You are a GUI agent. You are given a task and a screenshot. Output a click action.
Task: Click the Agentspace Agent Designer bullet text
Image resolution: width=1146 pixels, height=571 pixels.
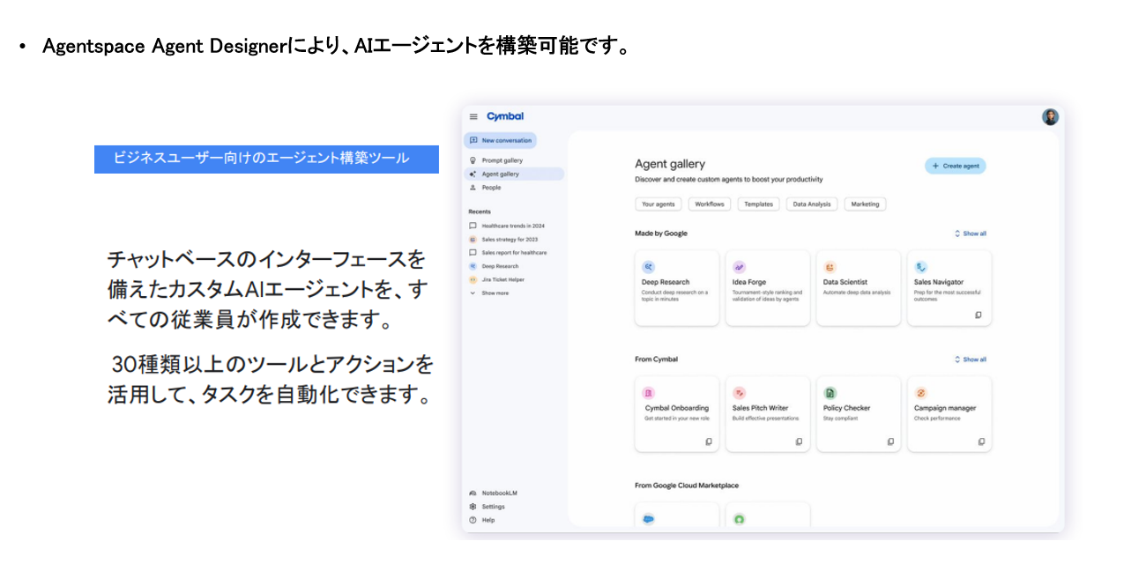[336, 46]
